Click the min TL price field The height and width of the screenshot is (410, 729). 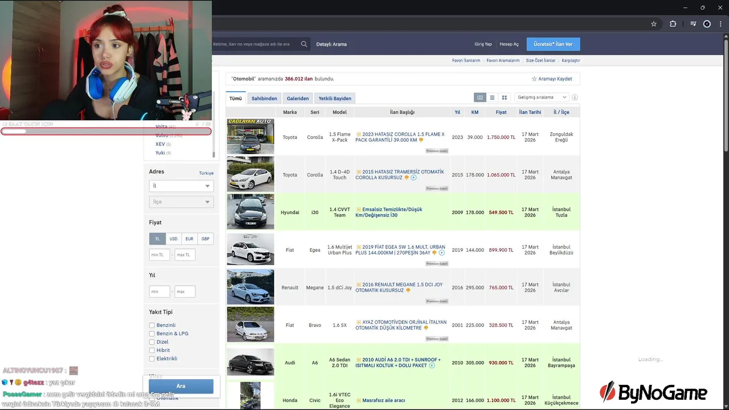point(159,255)
